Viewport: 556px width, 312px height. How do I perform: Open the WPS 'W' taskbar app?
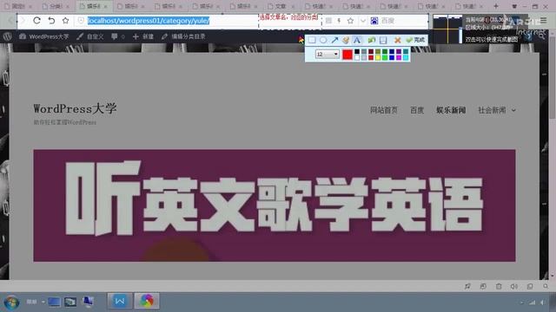point(120,302)
